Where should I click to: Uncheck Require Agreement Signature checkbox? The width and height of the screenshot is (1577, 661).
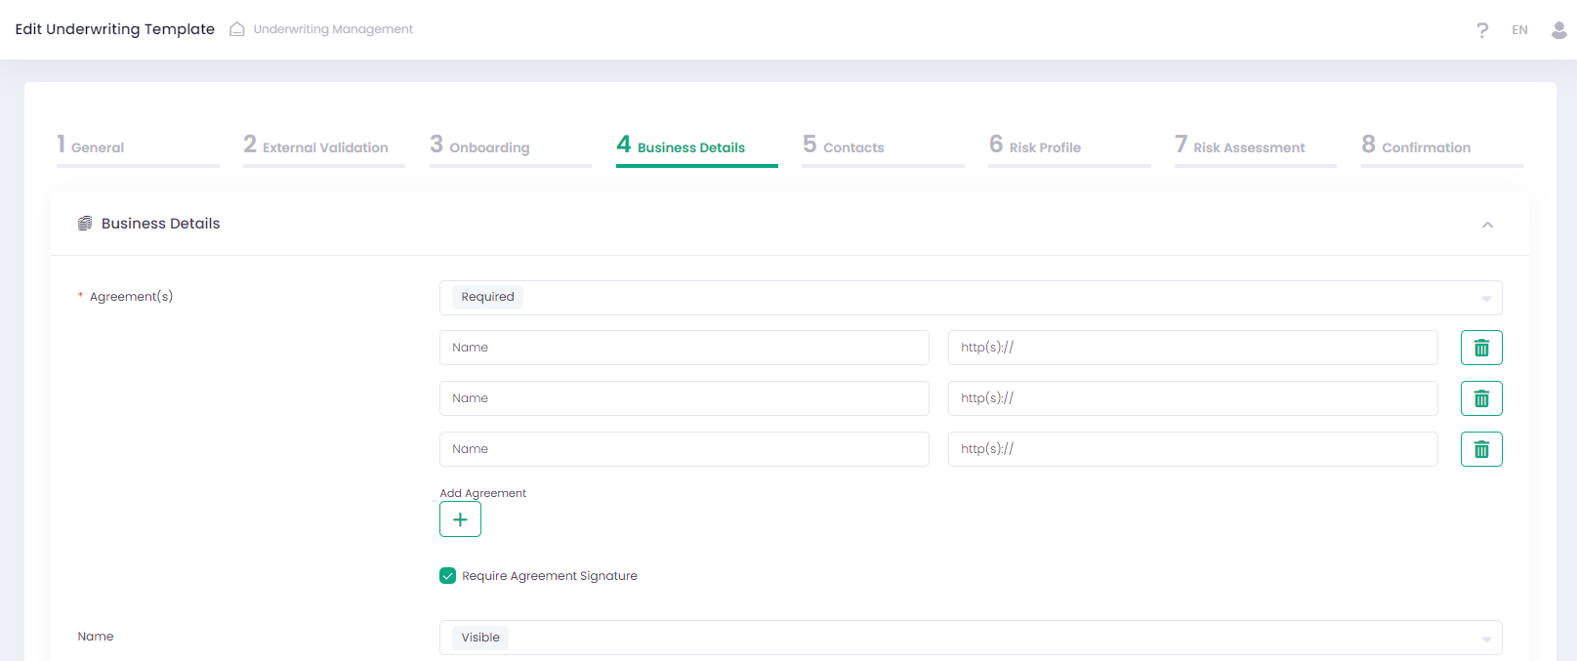click(x=447, y=576)
